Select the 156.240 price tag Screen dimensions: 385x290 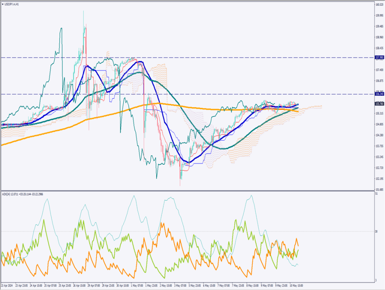pos(379,94)
